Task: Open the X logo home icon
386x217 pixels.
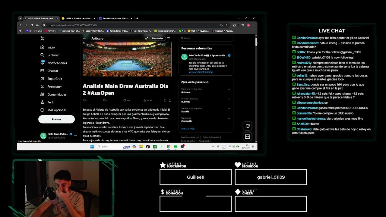Action: coord(43,39)
